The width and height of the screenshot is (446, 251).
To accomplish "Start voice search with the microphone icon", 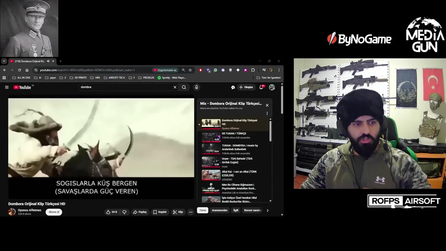I will tap(197, 87).
